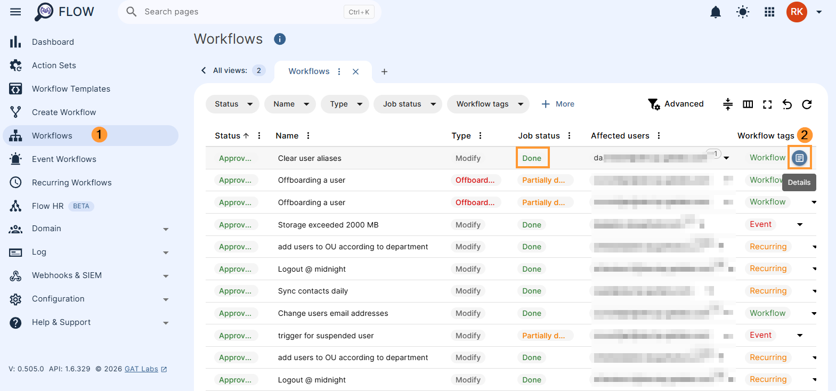Refresh the workflows table
Viewport: 836px width, 391px height.
(x=807, y=104)
